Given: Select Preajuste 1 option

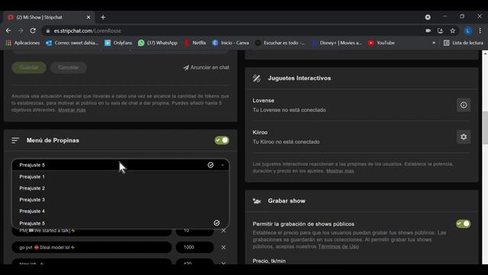Looking at the screenshot, I should (120, 176).
